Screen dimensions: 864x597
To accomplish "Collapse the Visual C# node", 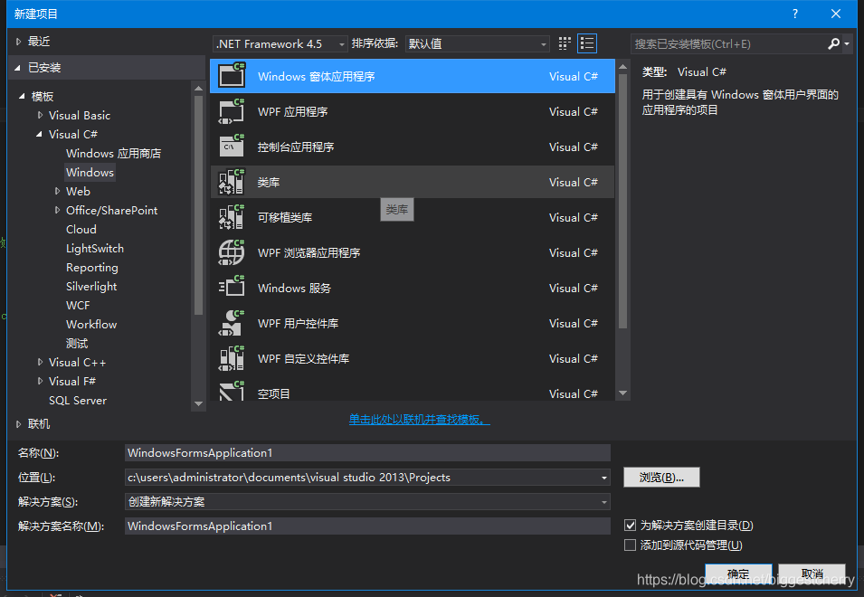I will tap(39, 135).
